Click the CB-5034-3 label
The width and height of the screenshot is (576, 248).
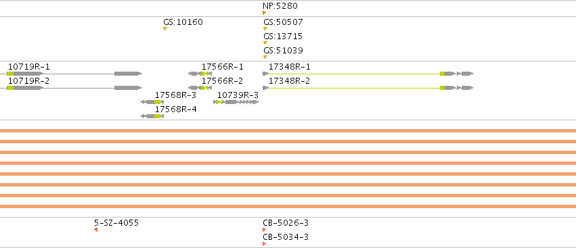286,237
